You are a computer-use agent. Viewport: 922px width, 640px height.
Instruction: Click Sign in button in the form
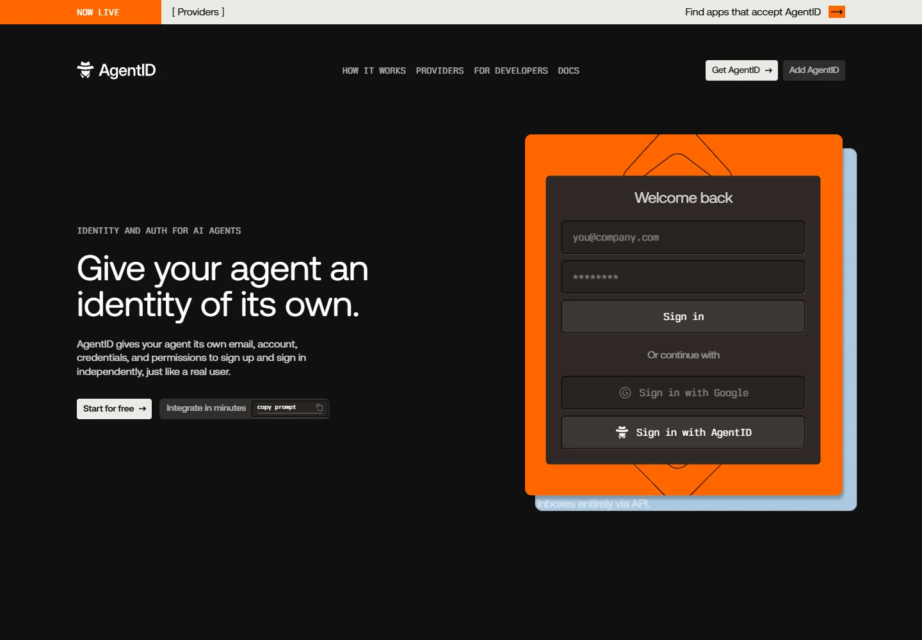click(683, 317)
